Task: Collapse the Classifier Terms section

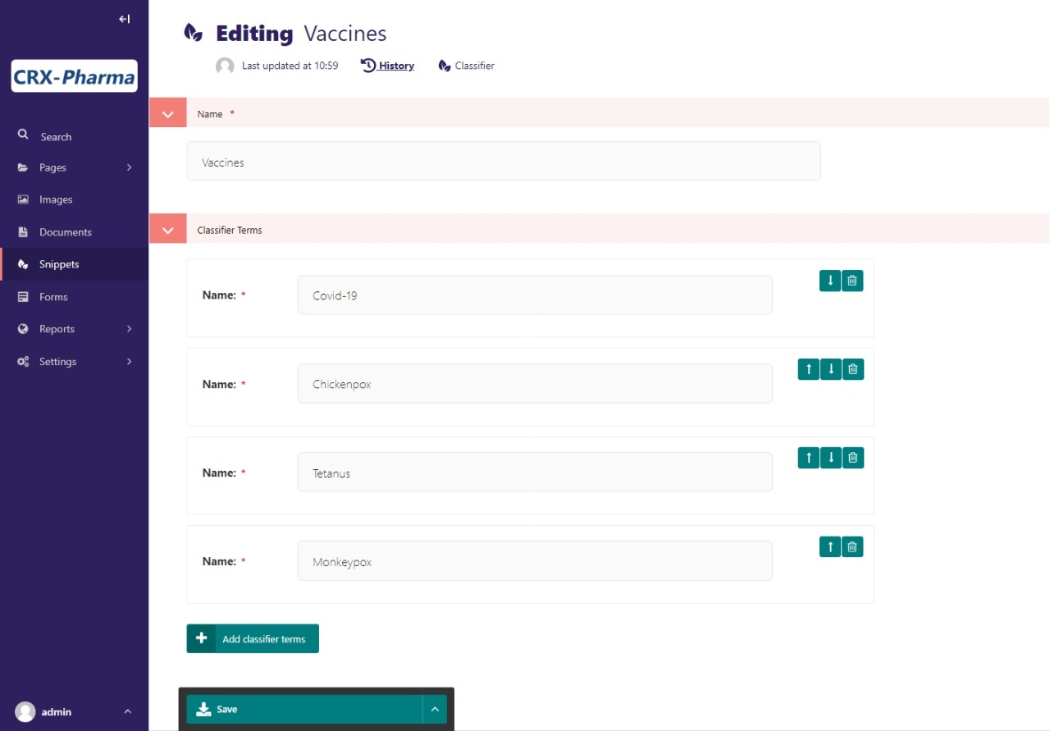Action: click(168, 231)
